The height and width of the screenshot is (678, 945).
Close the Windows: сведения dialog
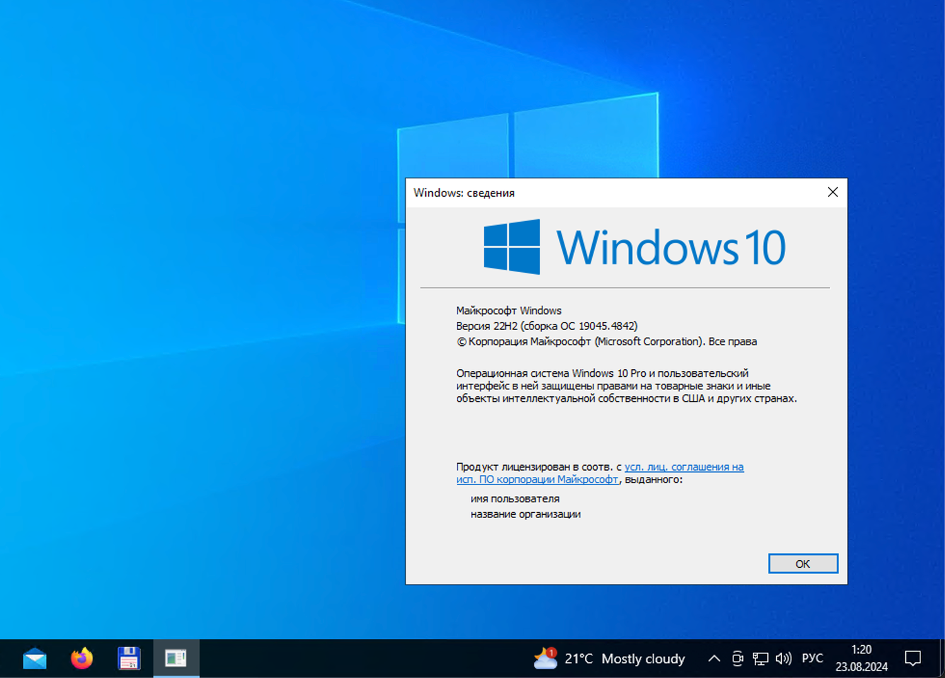[x=832, y=192]
